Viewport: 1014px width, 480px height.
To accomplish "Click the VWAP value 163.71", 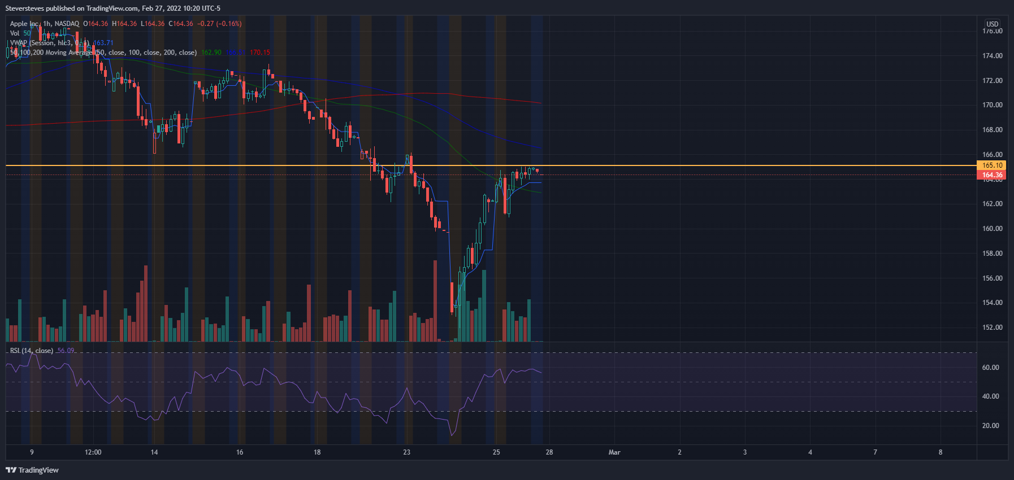I will [x=103, y=43].
